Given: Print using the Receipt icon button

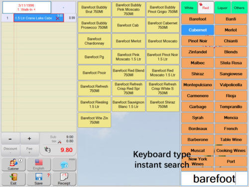Looking at the screenshot, I should point(64,179).
